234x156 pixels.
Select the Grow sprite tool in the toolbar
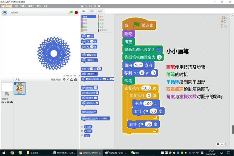pos(90,6)
